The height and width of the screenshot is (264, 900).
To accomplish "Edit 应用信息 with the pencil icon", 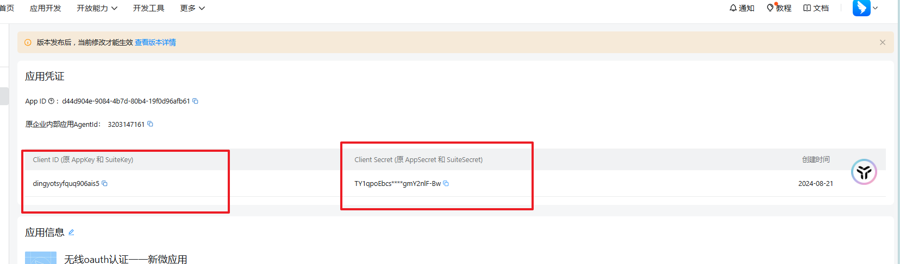I will [71, 233].
